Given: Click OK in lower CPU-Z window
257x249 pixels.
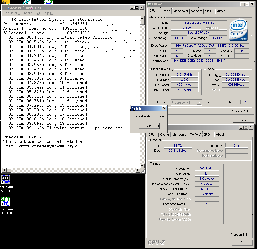Looking at the screenshot, I should (x=242, y=242).
